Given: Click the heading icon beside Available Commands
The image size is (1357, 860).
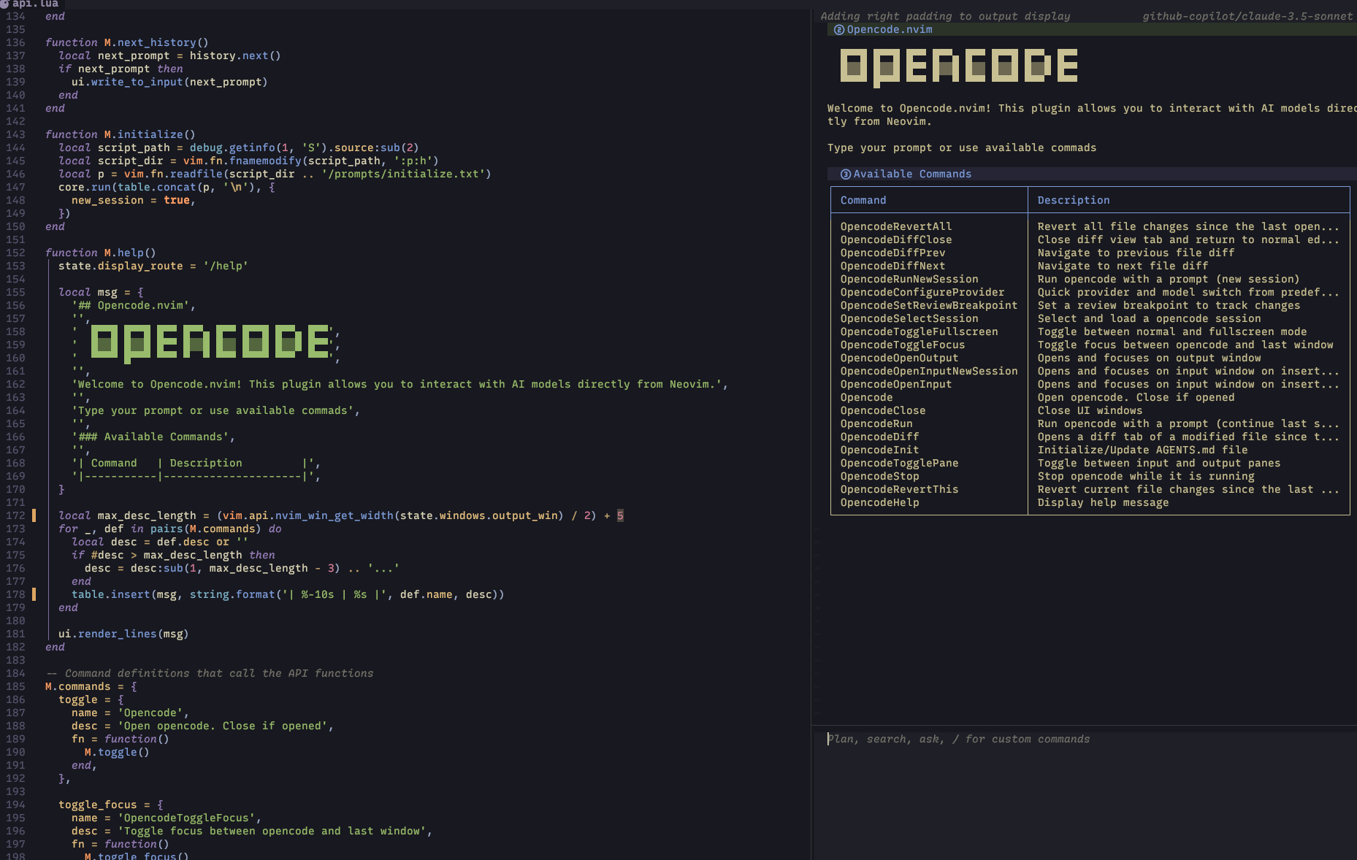Looking at the screenshot, I should 846,174.
